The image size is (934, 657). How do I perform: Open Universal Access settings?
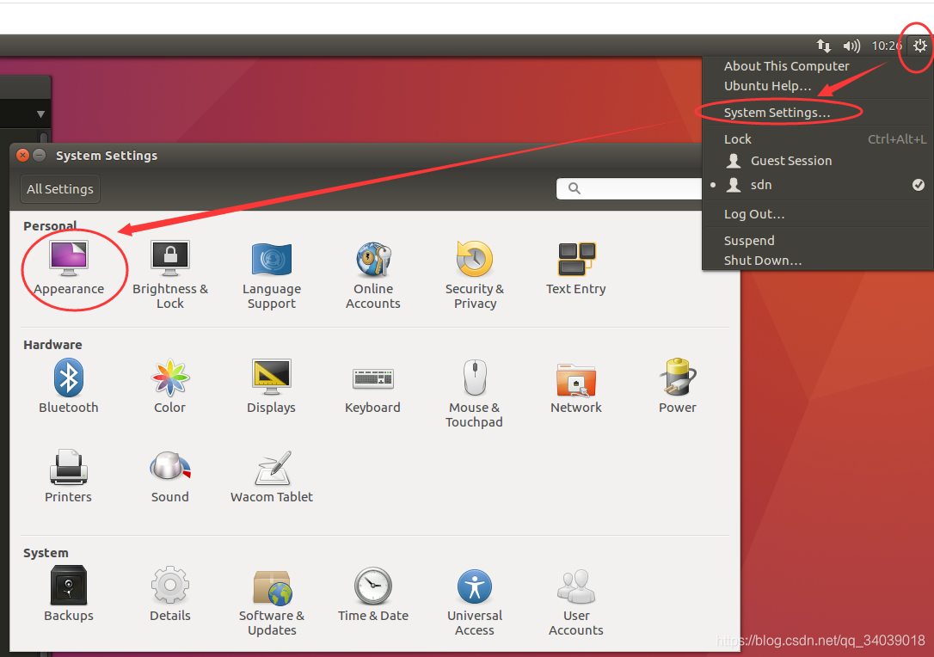click(475, 601)
